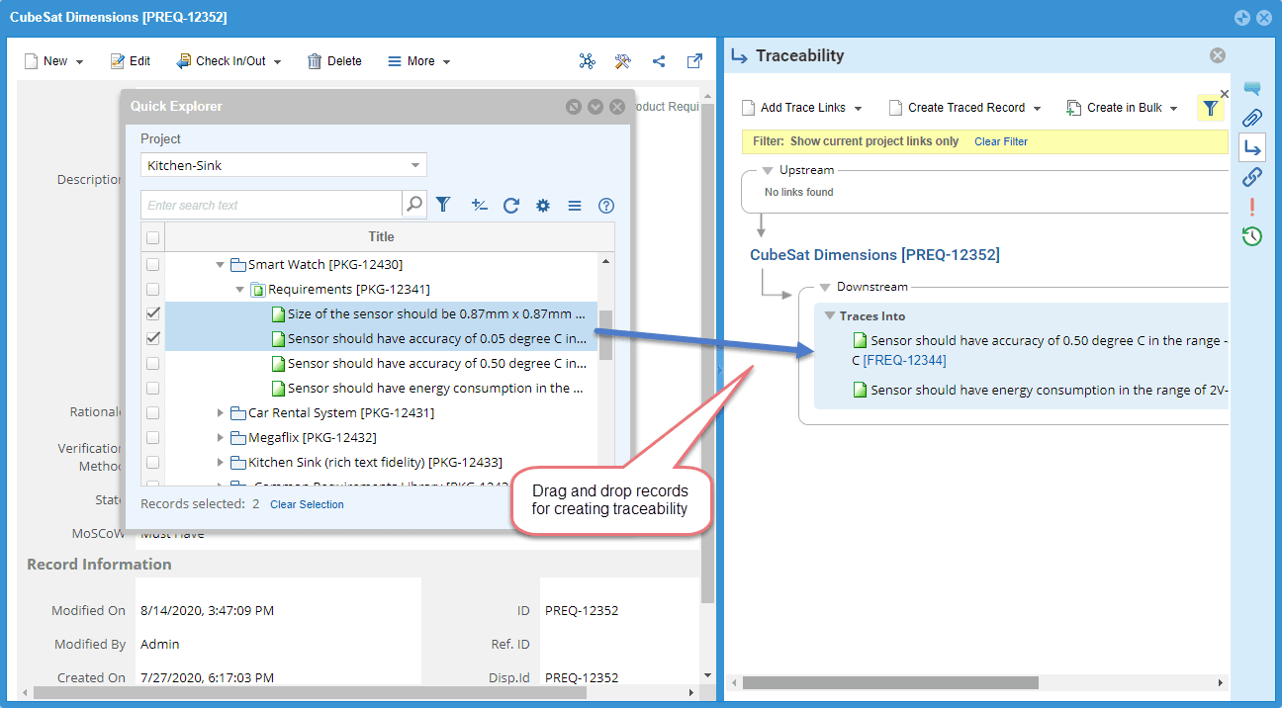The height and width of the screenshot is (708, 1282).
Task: Check the Car Rental System row checkbox
Action: pos(152,412)
